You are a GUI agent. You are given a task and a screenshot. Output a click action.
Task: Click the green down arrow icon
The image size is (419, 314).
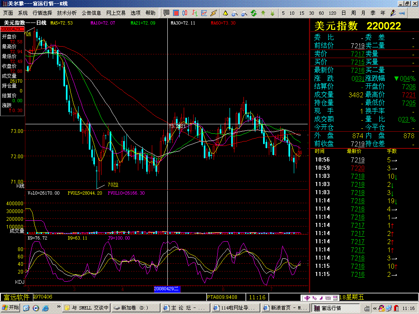point(272,13)
